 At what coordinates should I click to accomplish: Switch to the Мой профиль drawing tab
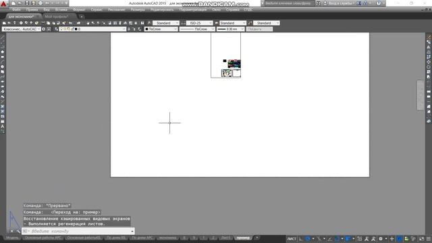pos(57,16)
